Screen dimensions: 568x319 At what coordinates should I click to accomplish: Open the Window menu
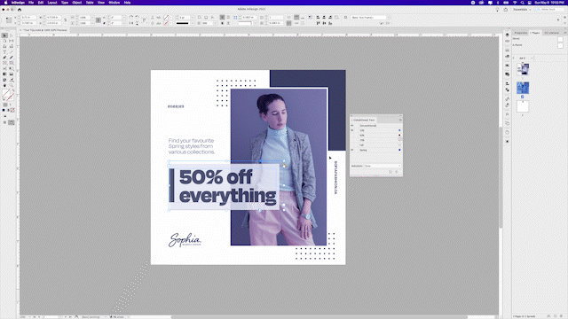(114, 3)
